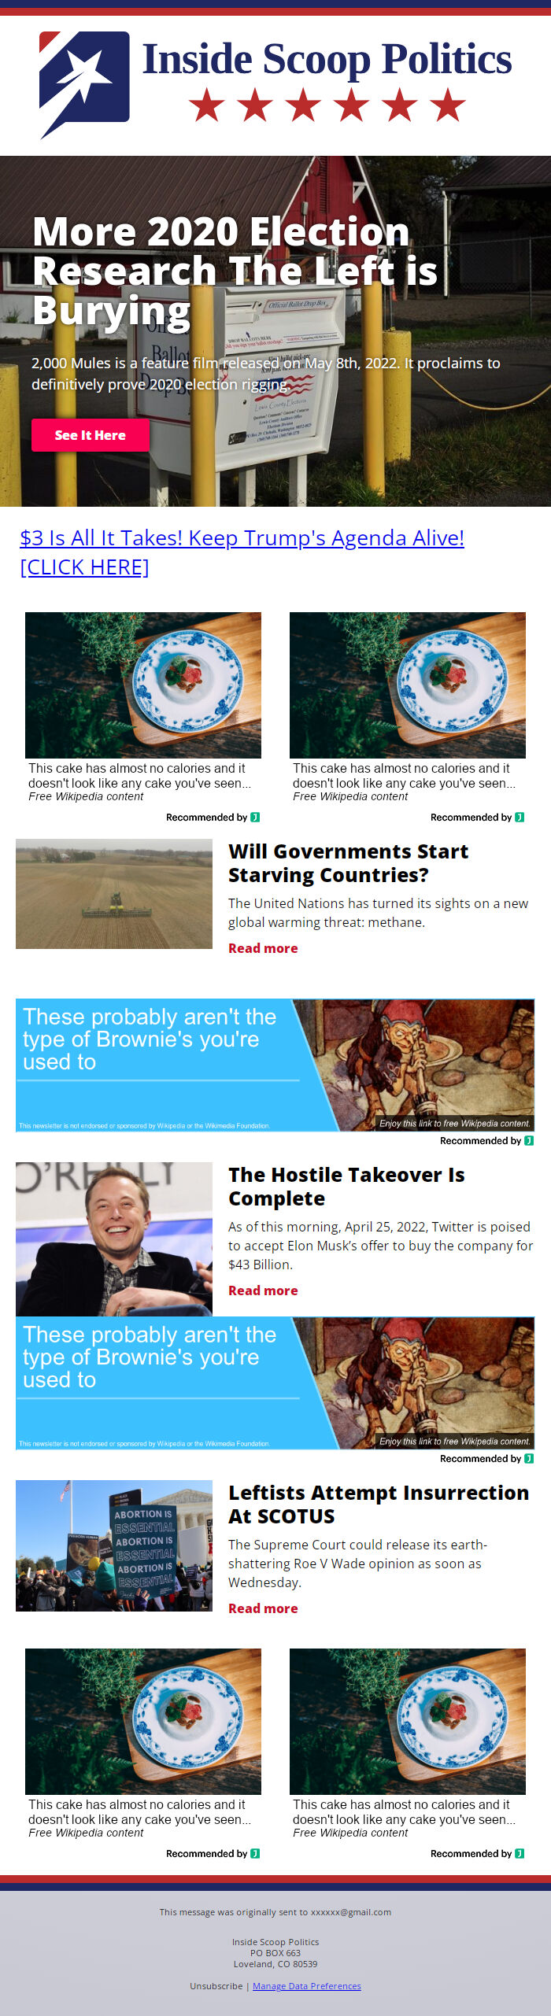Open the $3 Keep Trump's Agenda Alive link
Viewport: 551px width, 2016px height.
point(242,552)
